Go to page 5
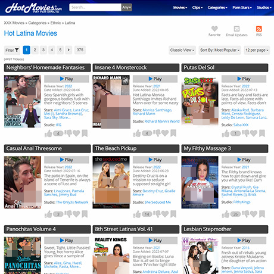Image resolution: width=274 pixels, height=274 pixels. (x=60, y=50)
